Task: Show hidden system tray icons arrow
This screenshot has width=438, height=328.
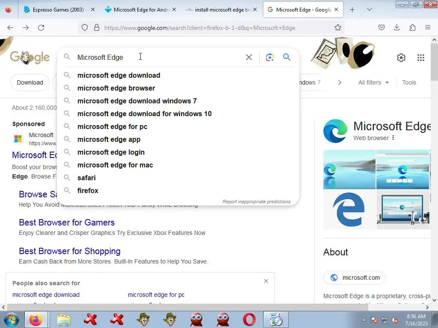Action: click(364, 320)
